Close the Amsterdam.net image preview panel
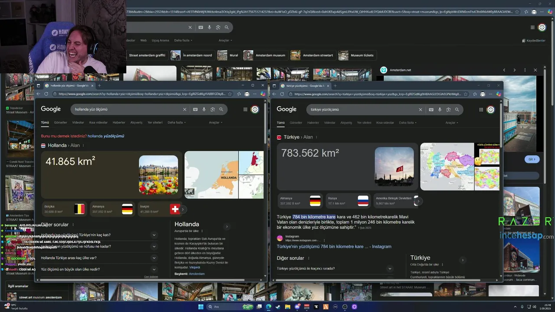 click(x=535, y=70)
